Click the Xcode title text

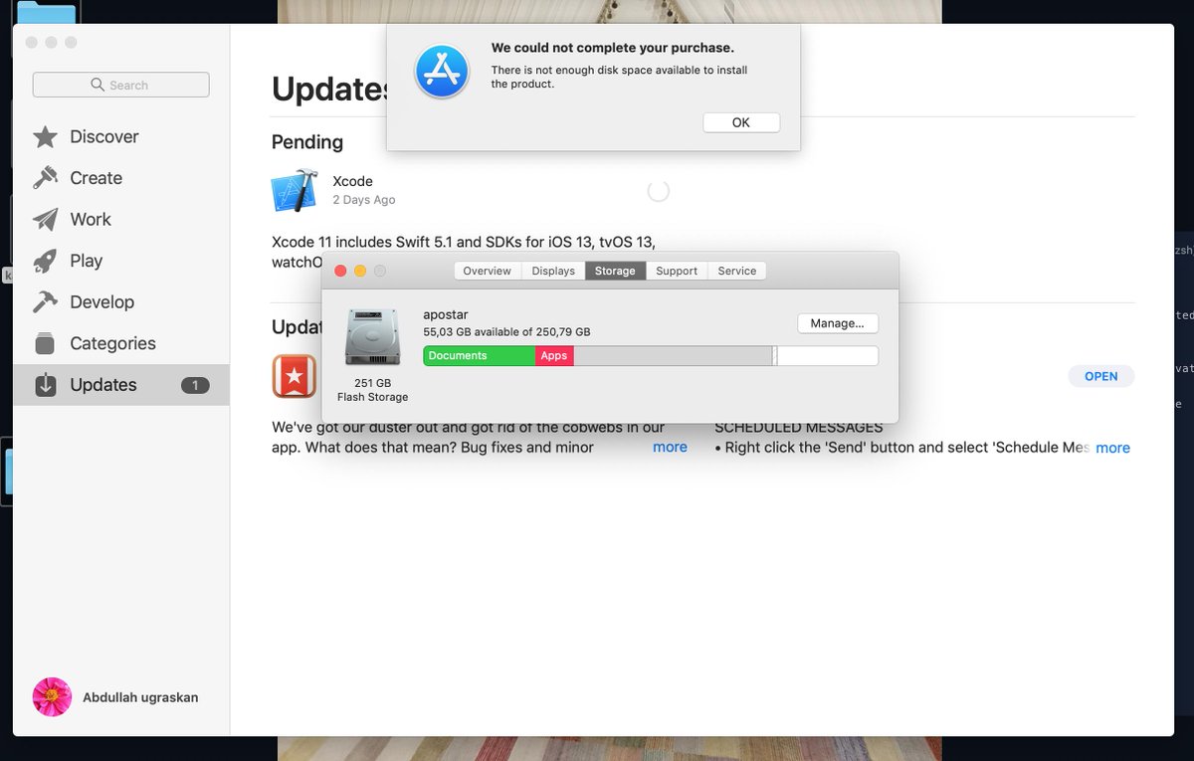[x=352, y=181]
